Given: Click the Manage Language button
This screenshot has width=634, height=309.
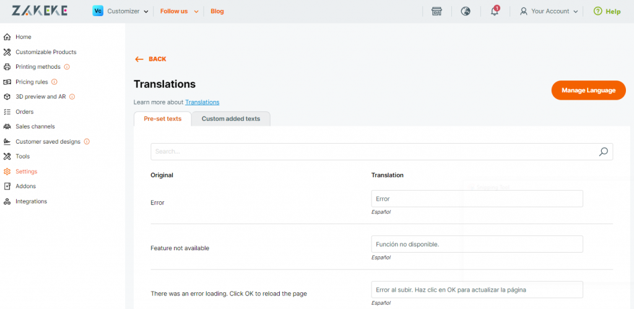Looking at the screenshot, I should [x=588, y=90].
